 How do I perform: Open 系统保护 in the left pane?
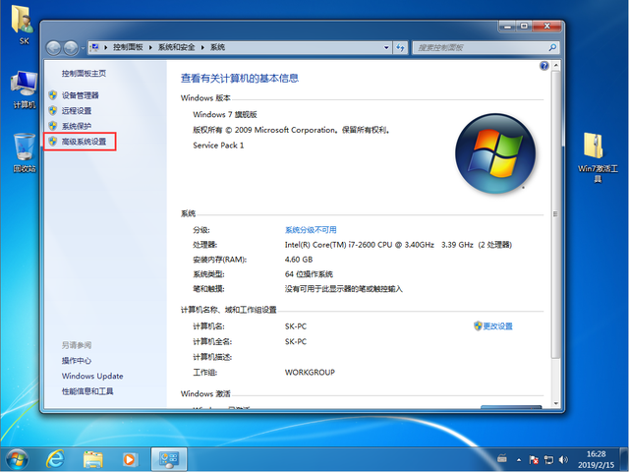[x=77, y=126]
